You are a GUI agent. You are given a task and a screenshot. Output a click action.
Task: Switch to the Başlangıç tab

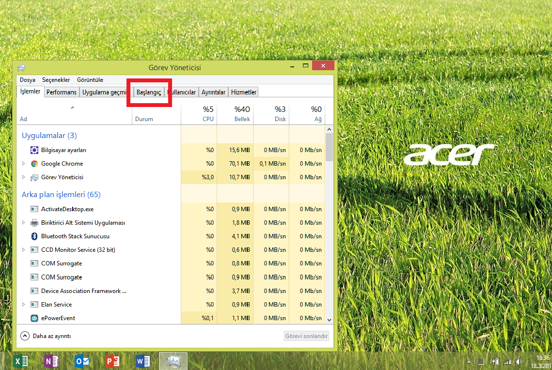pos(149,92)
